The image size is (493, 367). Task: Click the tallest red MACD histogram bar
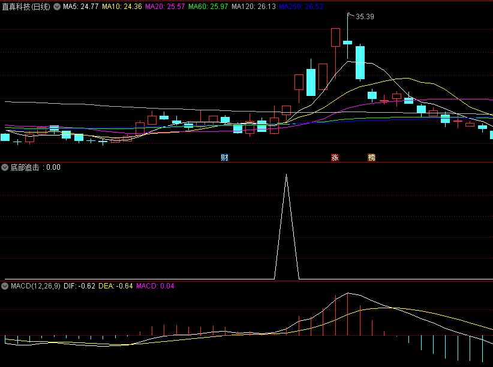(348, 314)
